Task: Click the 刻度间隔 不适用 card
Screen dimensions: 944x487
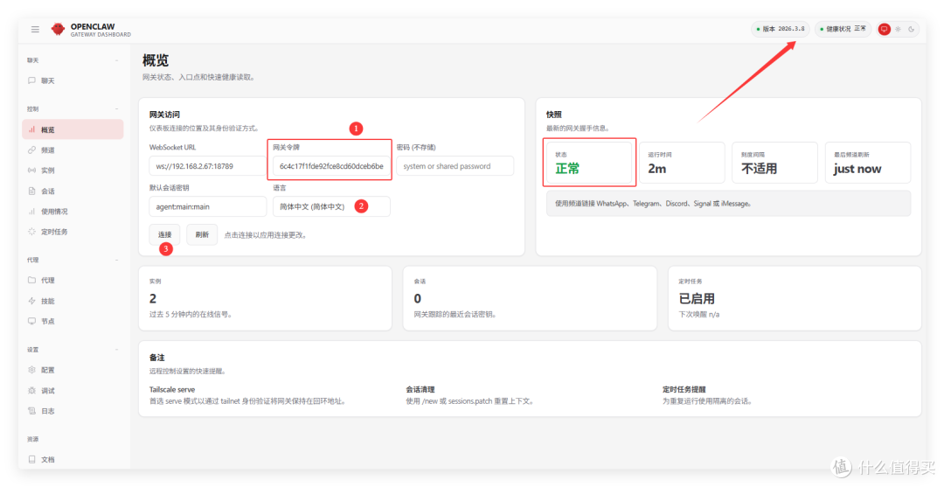Action: click(x=774, y=163)
